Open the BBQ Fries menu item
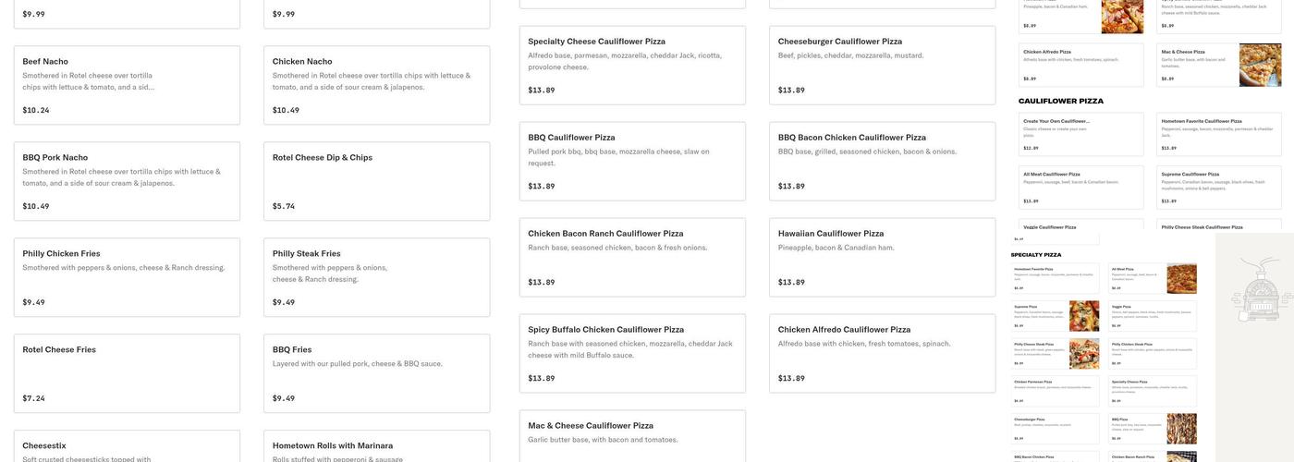1294x462 pixels. click(376, 373)
